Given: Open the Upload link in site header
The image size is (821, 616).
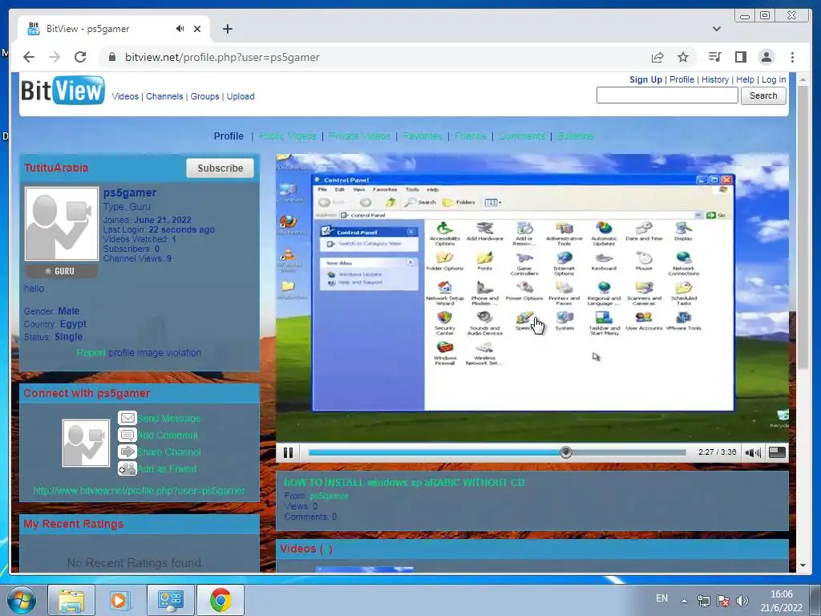Looking at the screenshot, I should click(241, 96).
